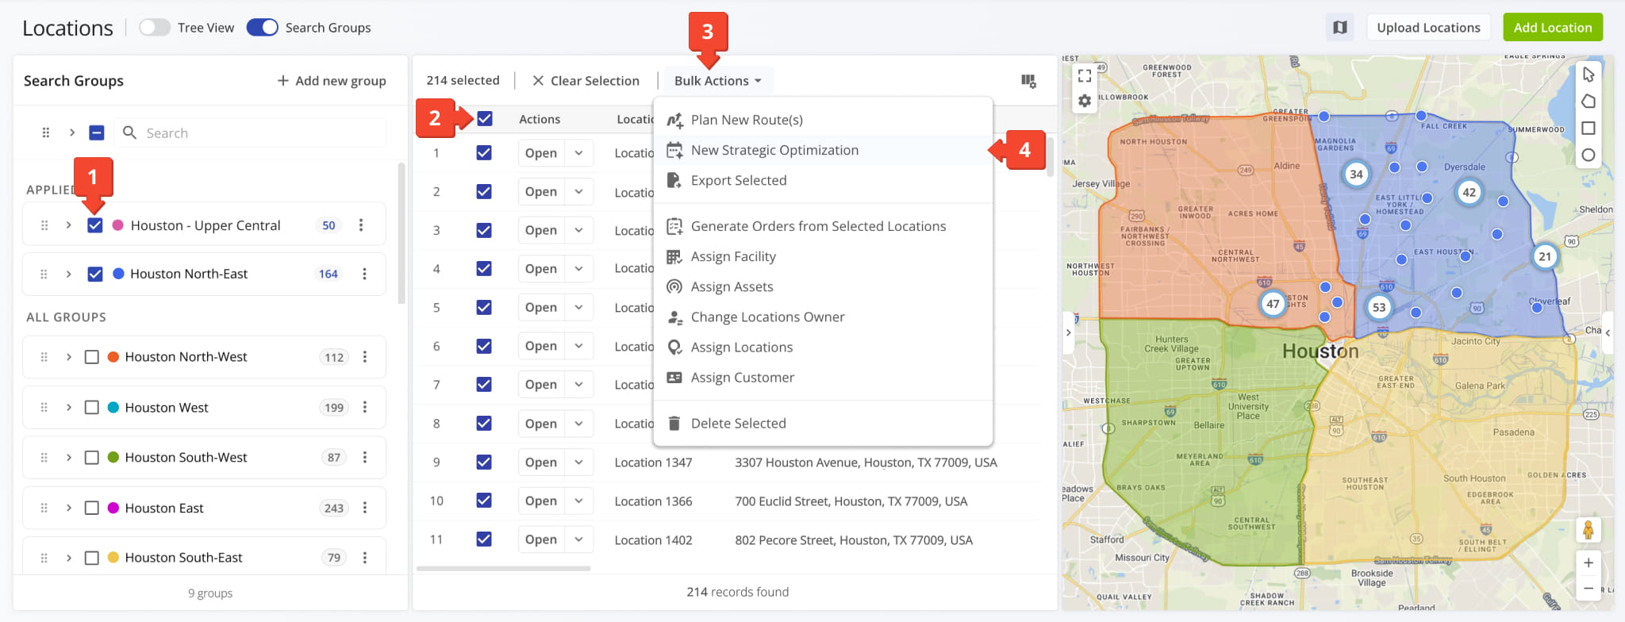Open the map view toggle icon
The height and width of the screenshot is (622, 1625).
[1340, 28]
